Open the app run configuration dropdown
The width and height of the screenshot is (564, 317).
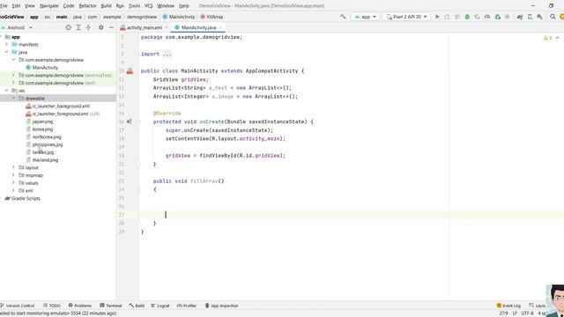[366, 17]
